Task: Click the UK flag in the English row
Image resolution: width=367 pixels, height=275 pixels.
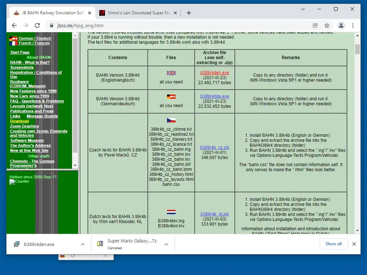Action: pyautogui.click(x=171, y=73)
